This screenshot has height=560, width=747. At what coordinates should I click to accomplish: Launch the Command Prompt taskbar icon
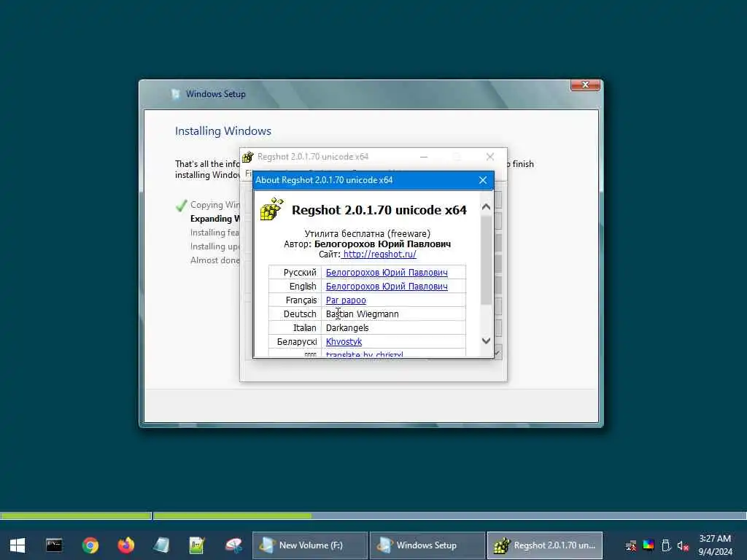pyautogui.click(x=54, y=545)
